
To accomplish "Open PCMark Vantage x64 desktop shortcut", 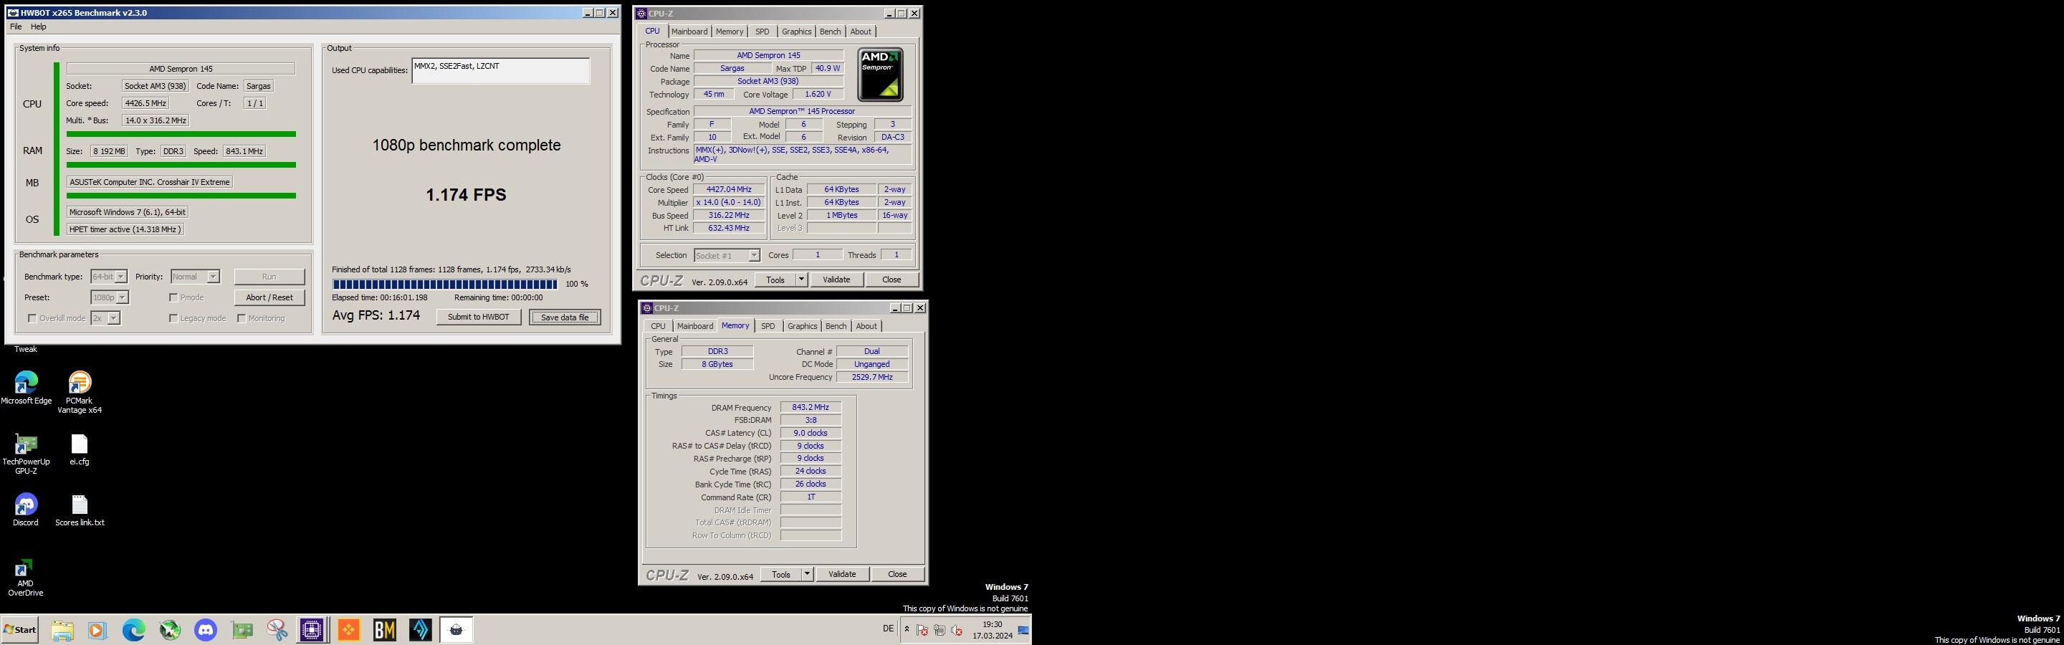I will (x=79, y=392).
